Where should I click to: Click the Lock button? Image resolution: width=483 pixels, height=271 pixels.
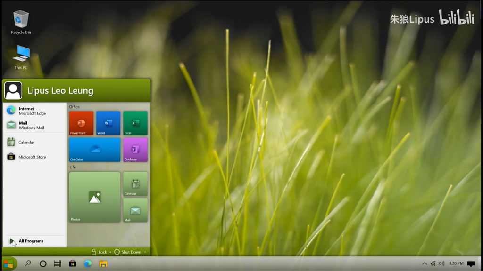tap(100, 252)
